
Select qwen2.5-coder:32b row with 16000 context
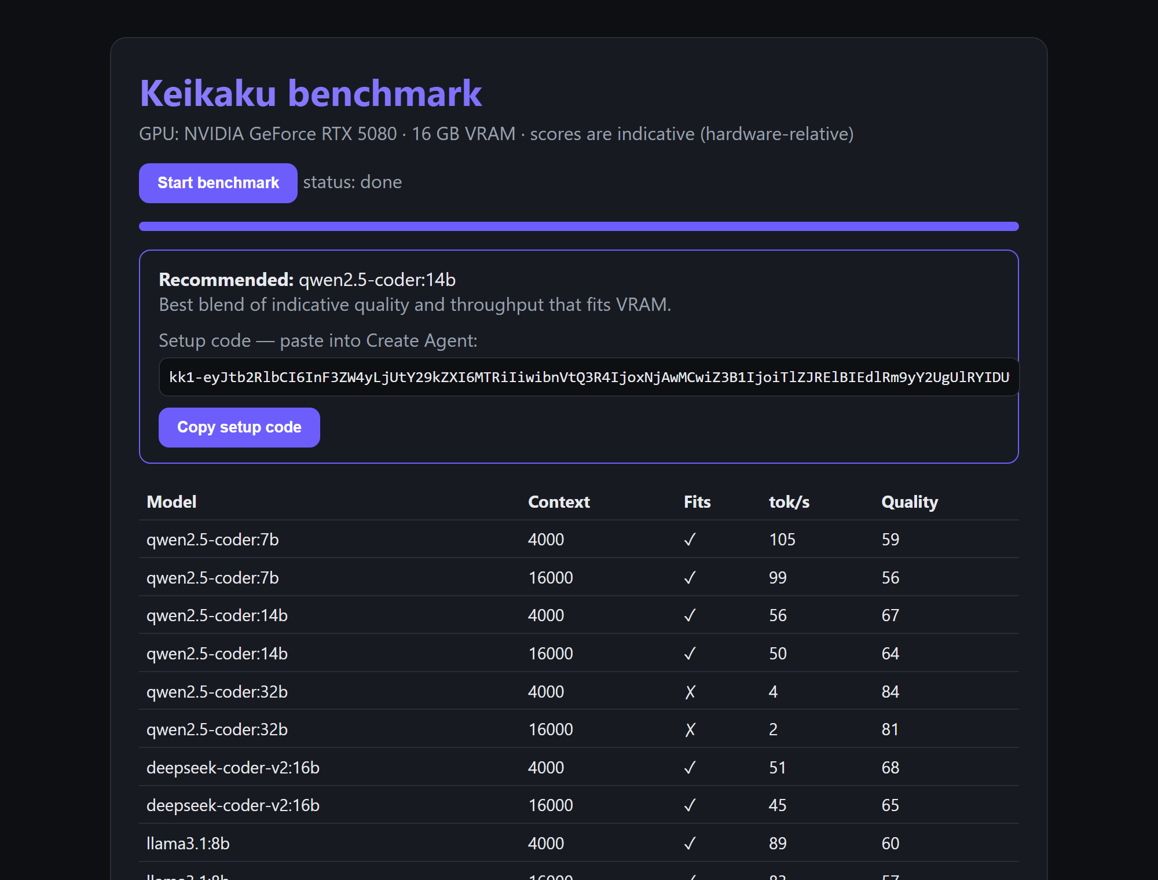579,729
